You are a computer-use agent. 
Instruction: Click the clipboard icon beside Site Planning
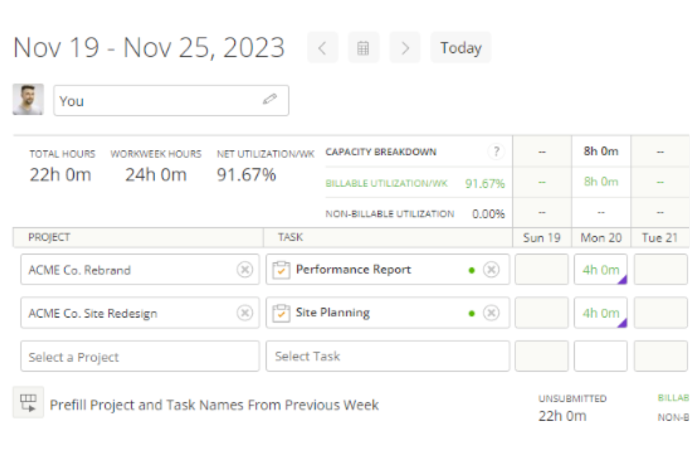click(281, 312)
